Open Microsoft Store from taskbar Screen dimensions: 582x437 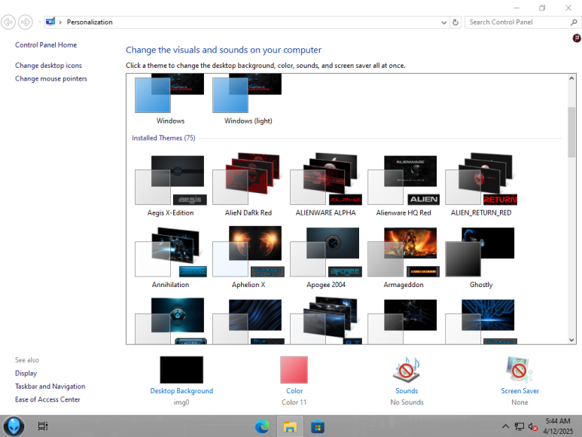[x=318, y=426]
